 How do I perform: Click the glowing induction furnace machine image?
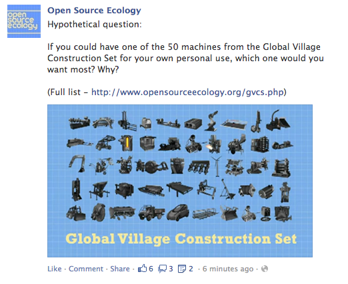pos(125,142)
